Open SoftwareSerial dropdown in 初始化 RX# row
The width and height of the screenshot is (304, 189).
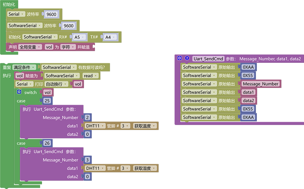40,37
